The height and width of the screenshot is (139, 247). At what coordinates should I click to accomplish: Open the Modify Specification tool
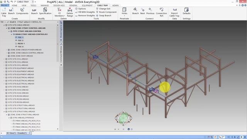(45, 11)
